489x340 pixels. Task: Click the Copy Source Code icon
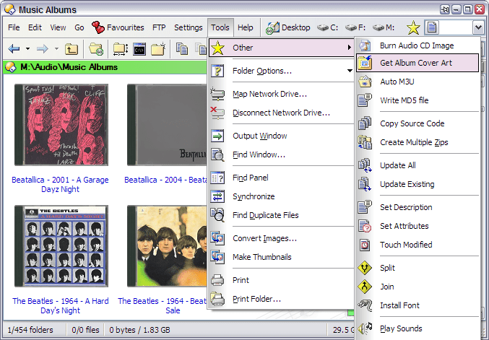click(365, 123)
